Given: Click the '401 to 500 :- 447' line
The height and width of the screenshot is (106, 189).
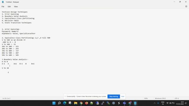Looking at the screenshot, I should click(10, 53).
